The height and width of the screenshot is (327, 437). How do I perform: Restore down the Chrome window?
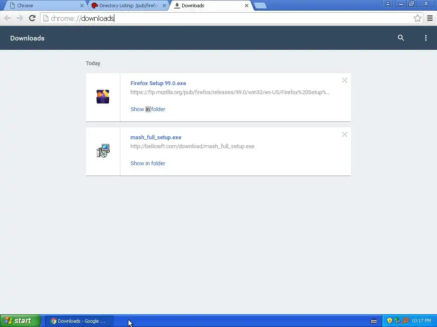click(x=412, y=3)
